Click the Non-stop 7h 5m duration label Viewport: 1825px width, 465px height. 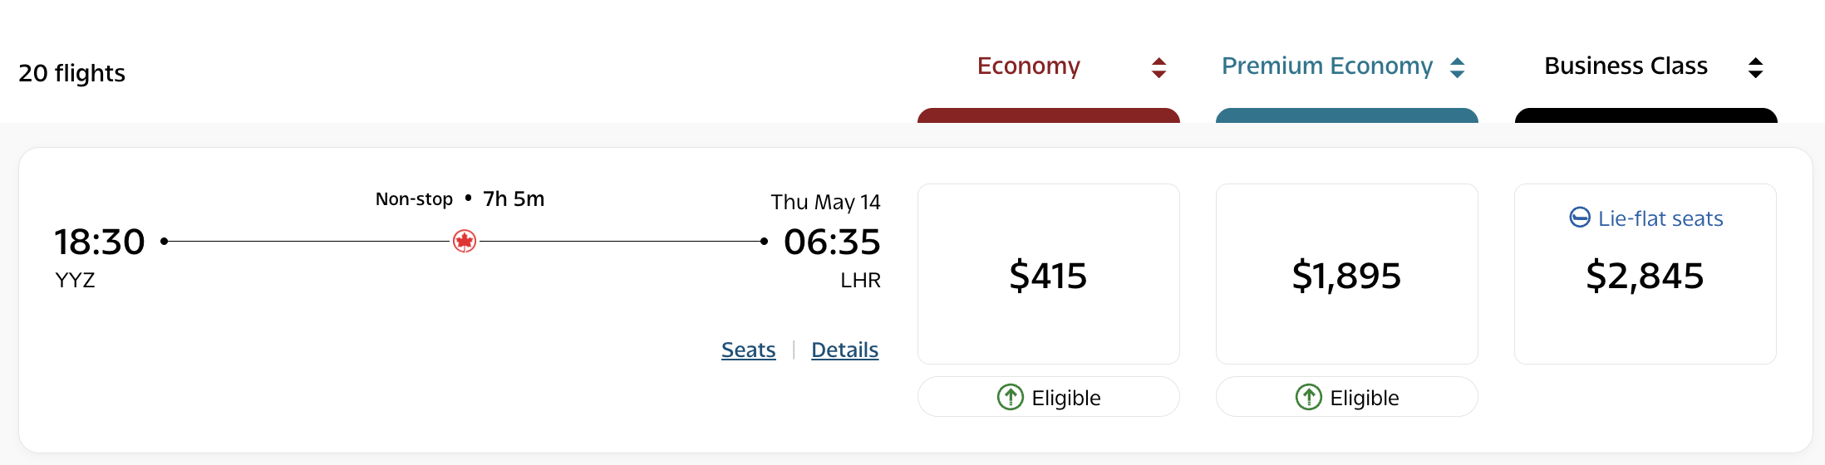(460, 199)
